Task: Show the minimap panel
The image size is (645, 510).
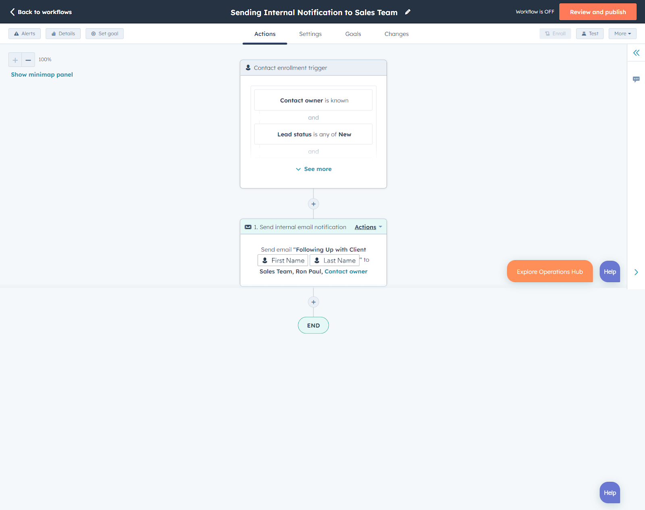Action: 42,74
